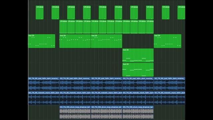
Task: Select the fourth Ultrabeat region on the second track
Action: [x=87, y=27]
